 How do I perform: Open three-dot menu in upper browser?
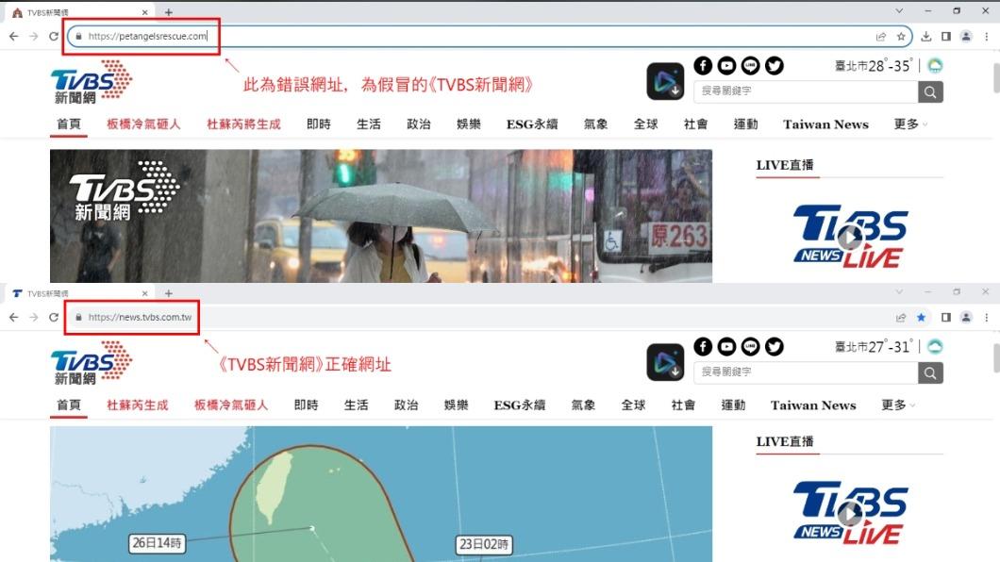pos(987,37)
